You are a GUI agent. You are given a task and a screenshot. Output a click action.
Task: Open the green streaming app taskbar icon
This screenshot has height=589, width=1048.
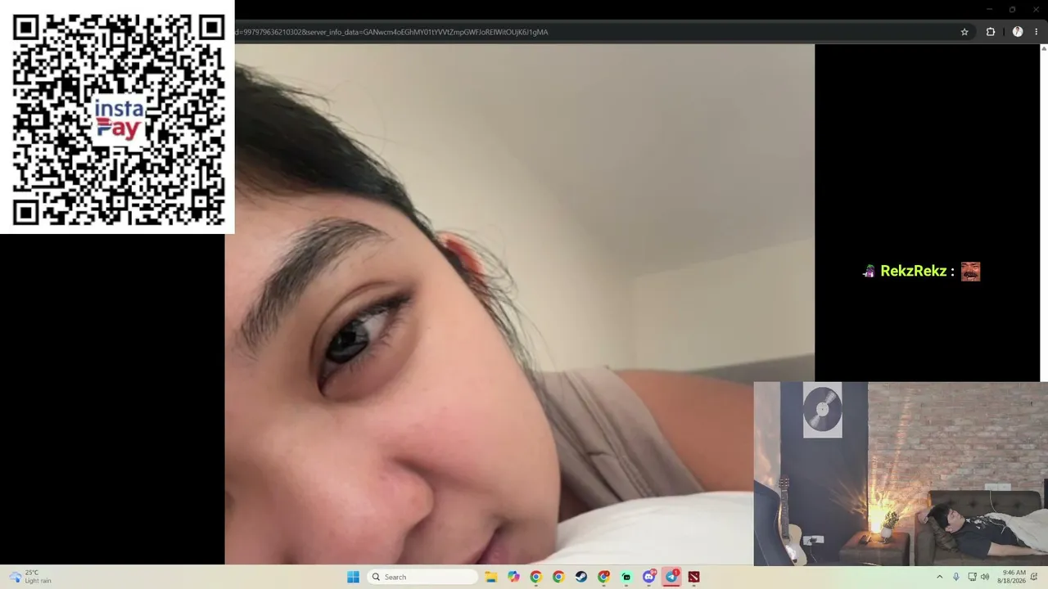(x=626, y=577)
